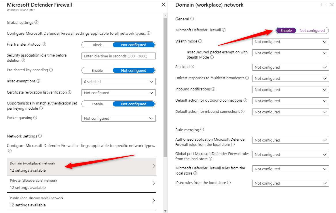Open info icon for Default action for outbound connections
The image size is (336, 213).
(x=245, y=100)
